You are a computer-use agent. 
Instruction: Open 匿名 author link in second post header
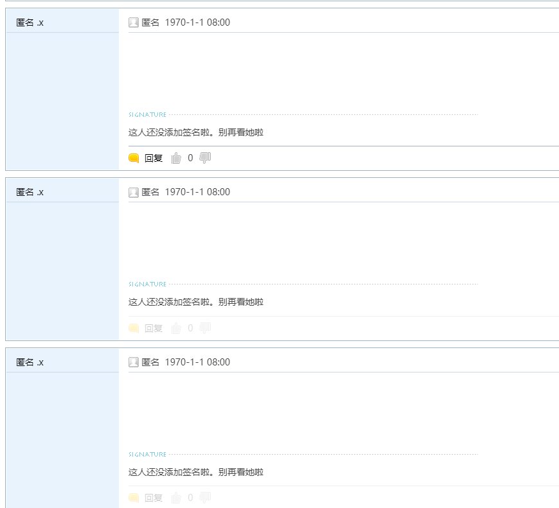point(150,192)
